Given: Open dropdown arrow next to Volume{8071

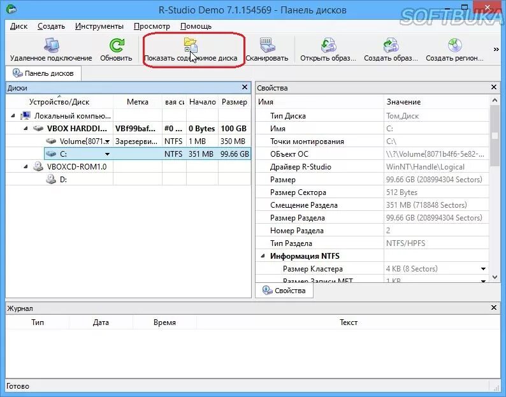Looking at the screenshot, I should (x=108, y=141).
